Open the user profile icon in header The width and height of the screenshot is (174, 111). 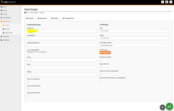coord(167,2)
